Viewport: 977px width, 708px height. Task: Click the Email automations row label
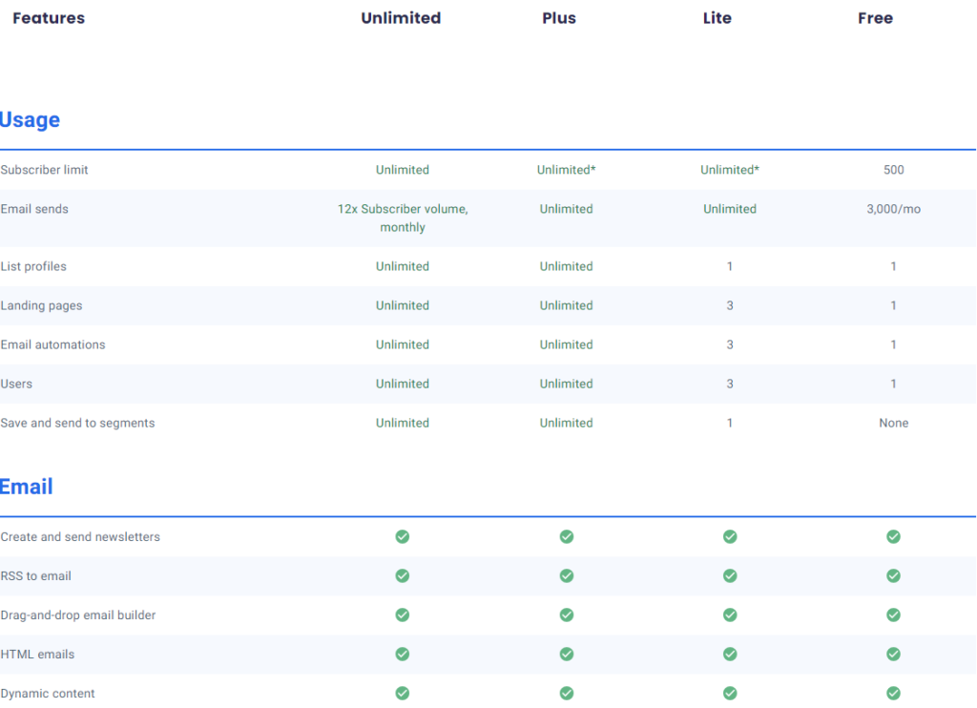click(53, 344)
